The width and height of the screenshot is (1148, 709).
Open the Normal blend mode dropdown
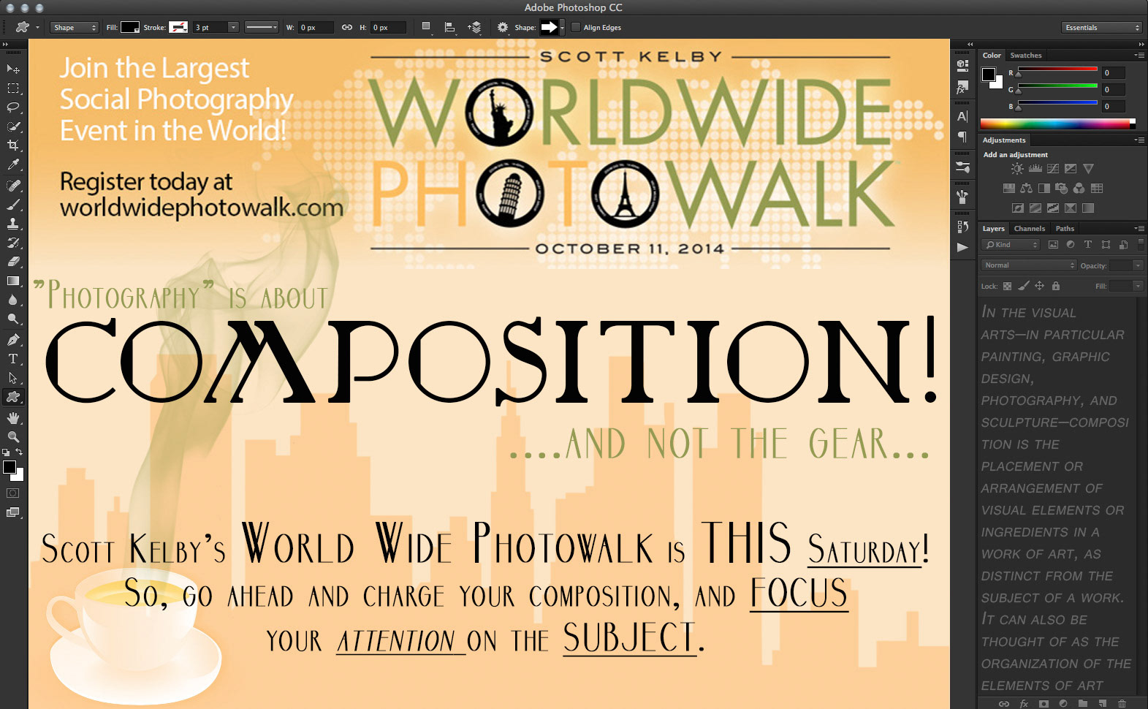tap(1029, 265)
